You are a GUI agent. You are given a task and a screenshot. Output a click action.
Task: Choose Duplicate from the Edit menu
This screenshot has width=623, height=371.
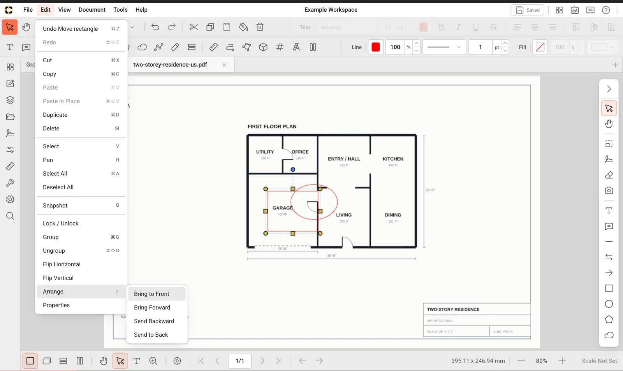(81, 115)
